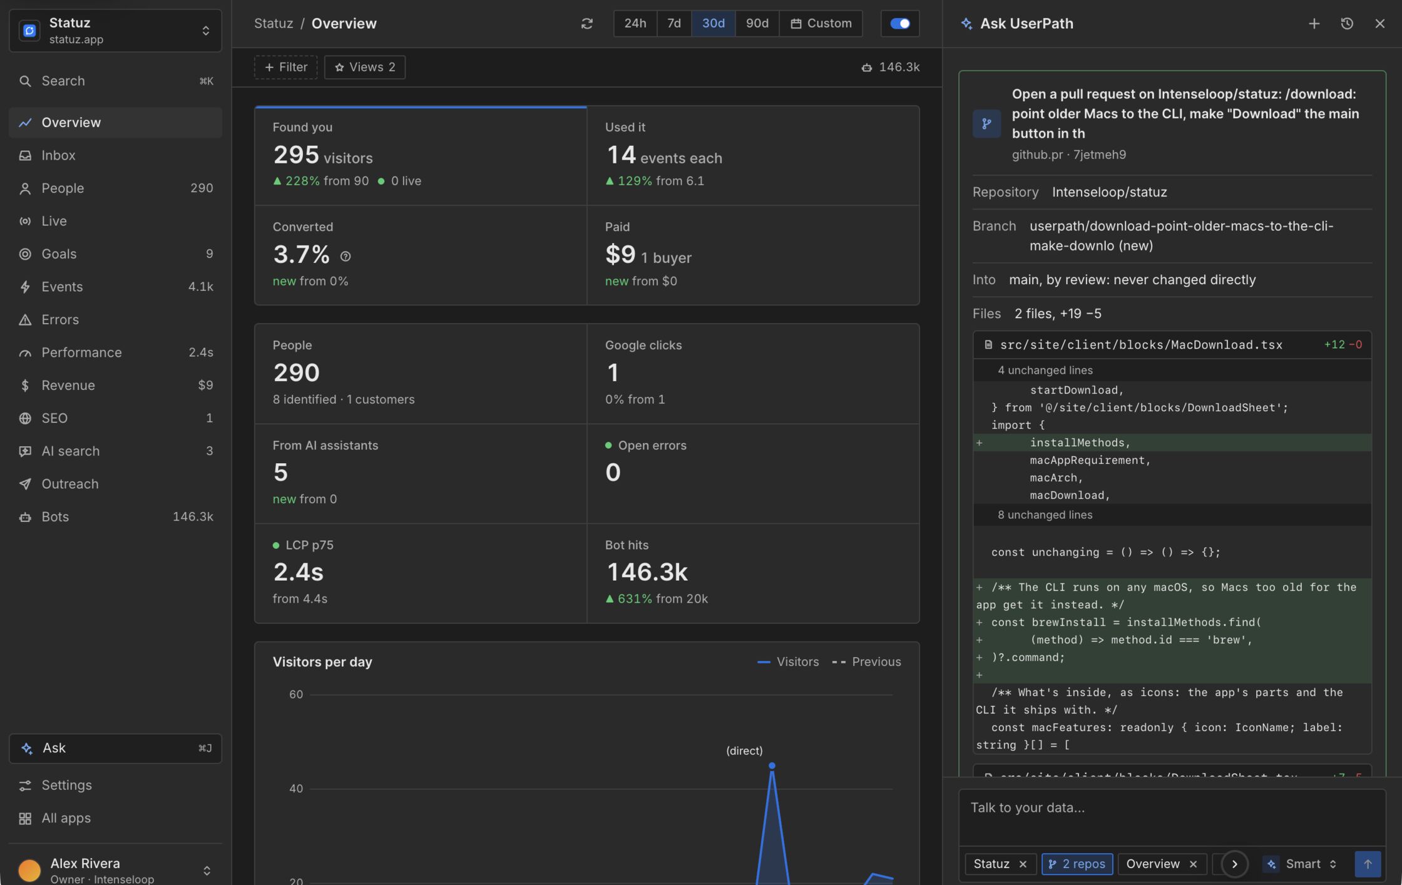Image resolution: width=1402 pixels, height=885 pixels.
Task: Open Events in the sidebar
Action: click(115, 287)
